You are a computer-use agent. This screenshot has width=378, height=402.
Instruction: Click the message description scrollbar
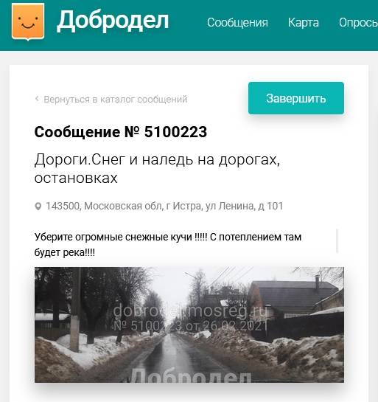click(337, 241)
